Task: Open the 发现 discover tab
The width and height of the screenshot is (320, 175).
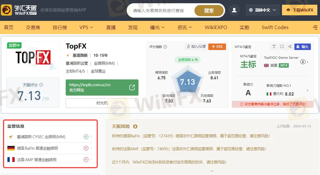Action: (133, 27)
